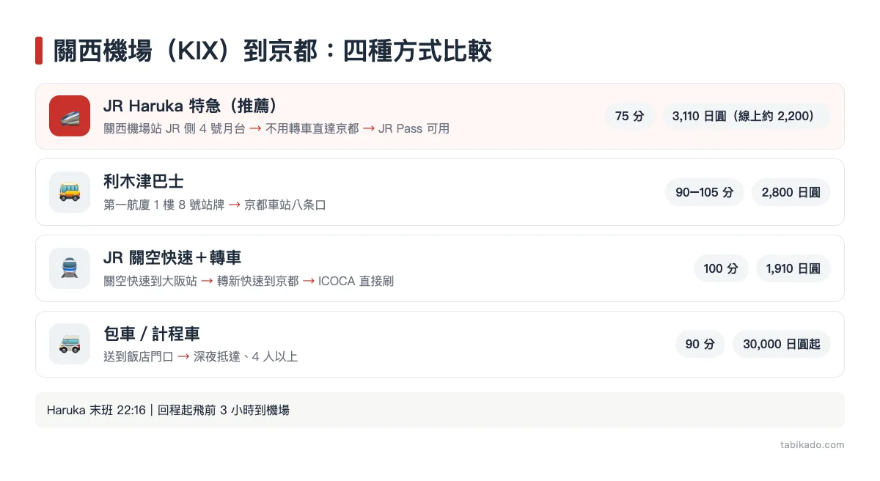
Task: Select the 75 分 duration badge
Action: (x=630, y=116)
